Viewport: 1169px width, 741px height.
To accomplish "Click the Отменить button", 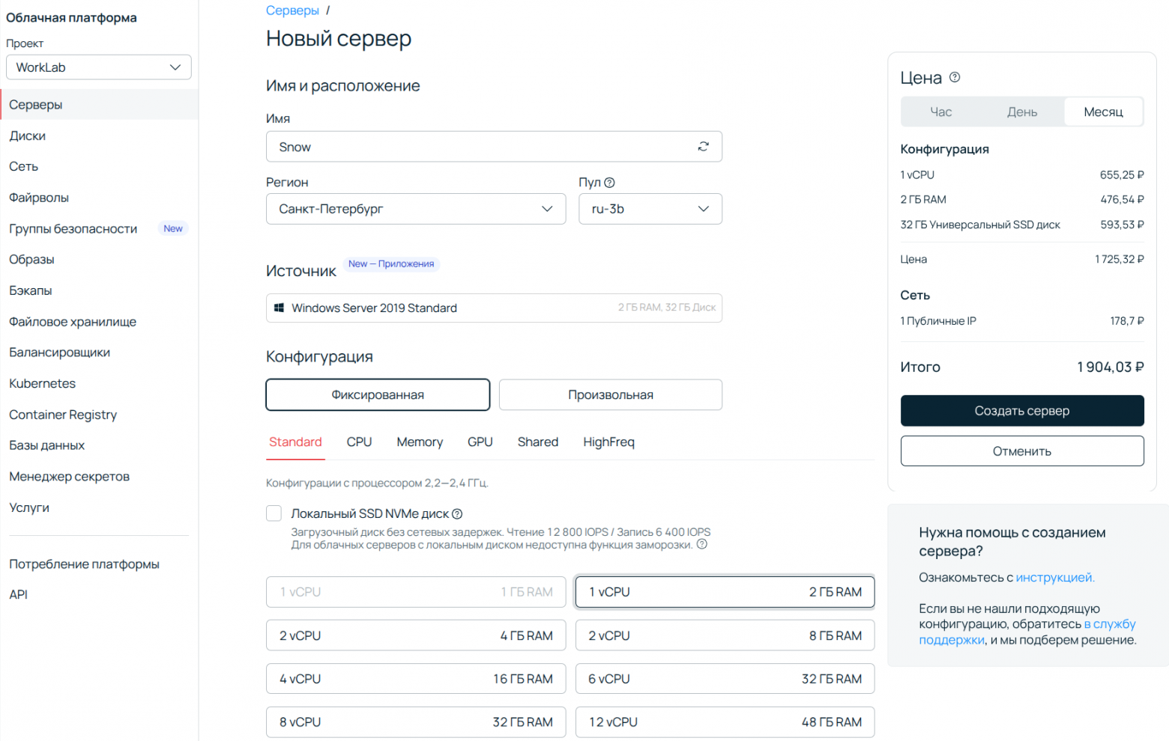I will click(1021, 451).
